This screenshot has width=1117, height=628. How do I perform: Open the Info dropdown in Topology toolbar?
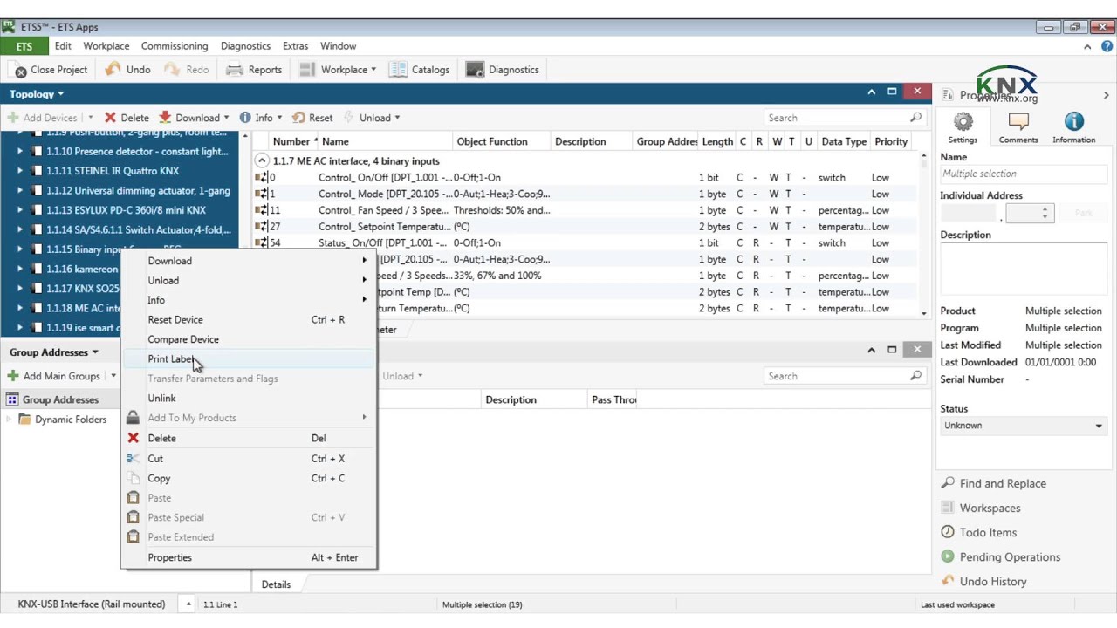(x=261, y=118)
